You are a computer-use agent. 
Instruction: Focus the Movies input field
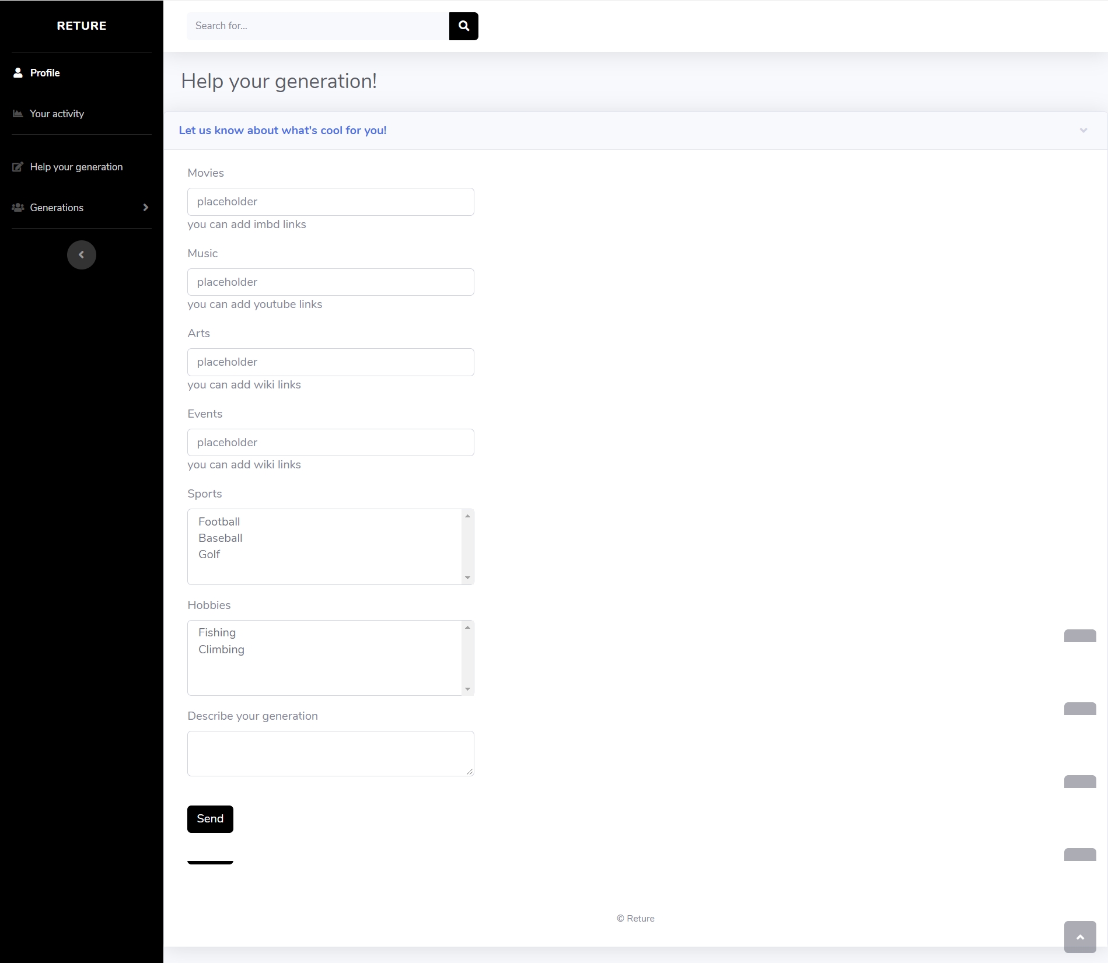[x=330, y=202]
